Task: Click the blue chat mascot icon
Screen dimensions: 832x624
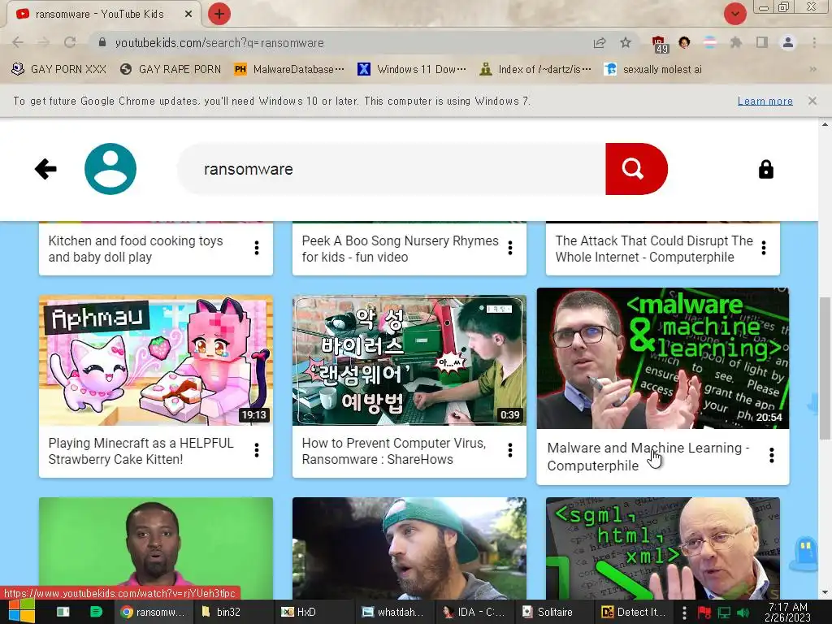Action: click(x=806, y=552)
